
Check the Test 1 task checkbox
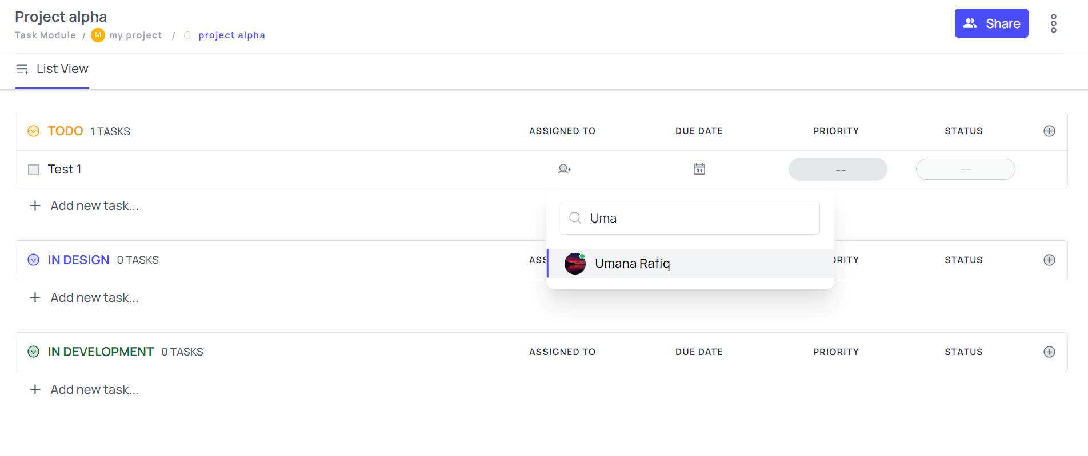(x=34, y=170)
